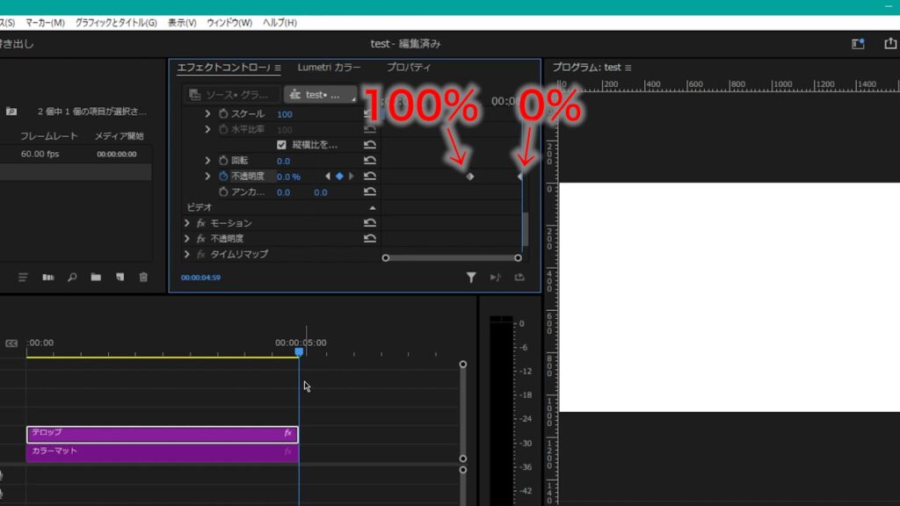900x506 pixels.
Task: Reset the スケール parameter
Action: [370, 113]
